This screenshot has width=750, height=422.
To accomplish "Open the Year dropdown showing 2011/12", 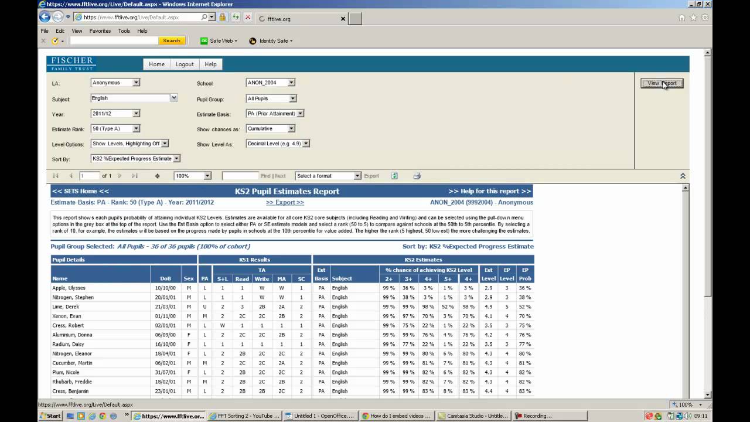I will [115, 113].
